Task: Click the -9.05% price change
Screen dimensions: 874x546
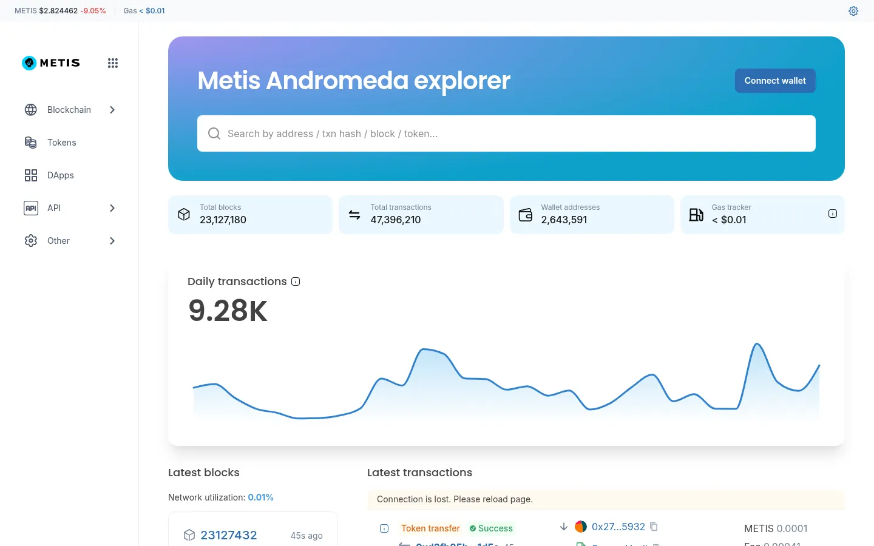Action: click(93, 11)
